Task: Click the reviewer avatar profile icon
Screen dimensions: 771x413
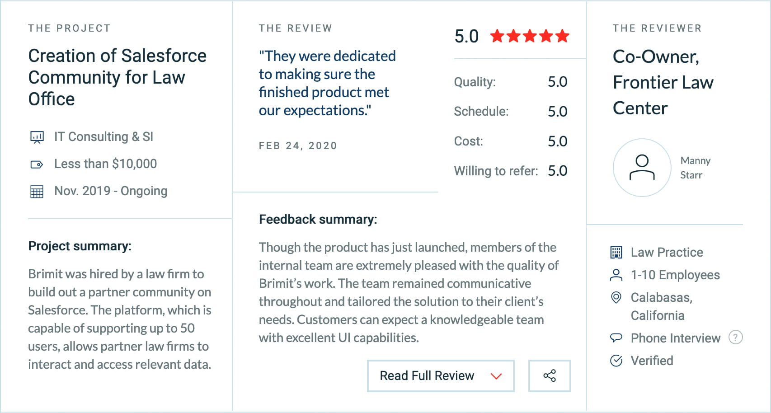Action: [642, 168]
